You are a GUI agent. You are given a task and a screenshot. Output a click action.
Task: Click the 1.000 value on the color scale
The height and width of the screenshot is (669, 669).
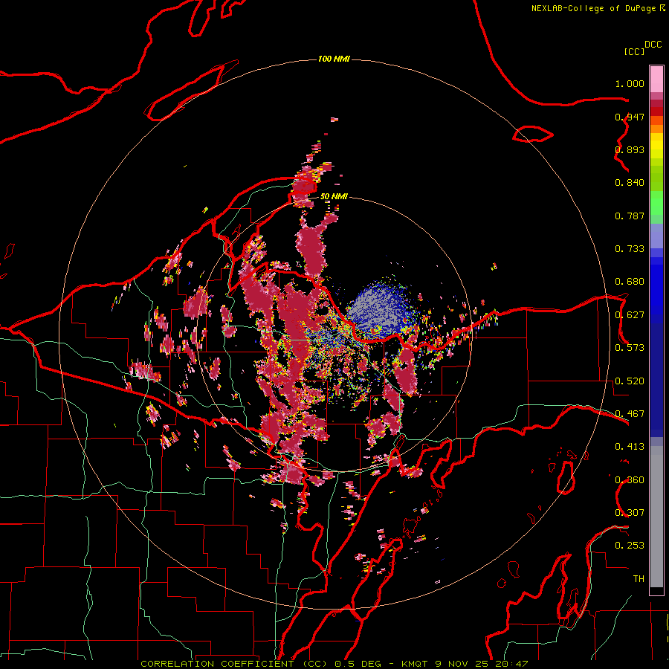pos(630,83)
